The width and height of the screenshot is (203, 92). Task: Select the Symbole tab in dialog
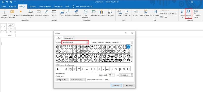point(58,38)
